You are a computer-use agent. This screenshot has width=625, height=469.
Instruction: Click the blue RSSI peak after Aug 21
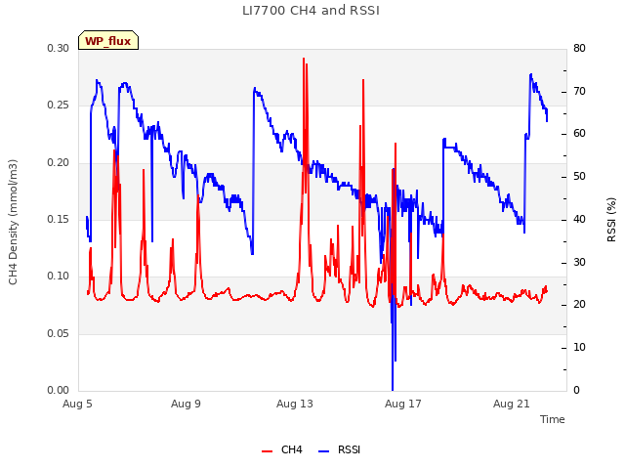530,75
